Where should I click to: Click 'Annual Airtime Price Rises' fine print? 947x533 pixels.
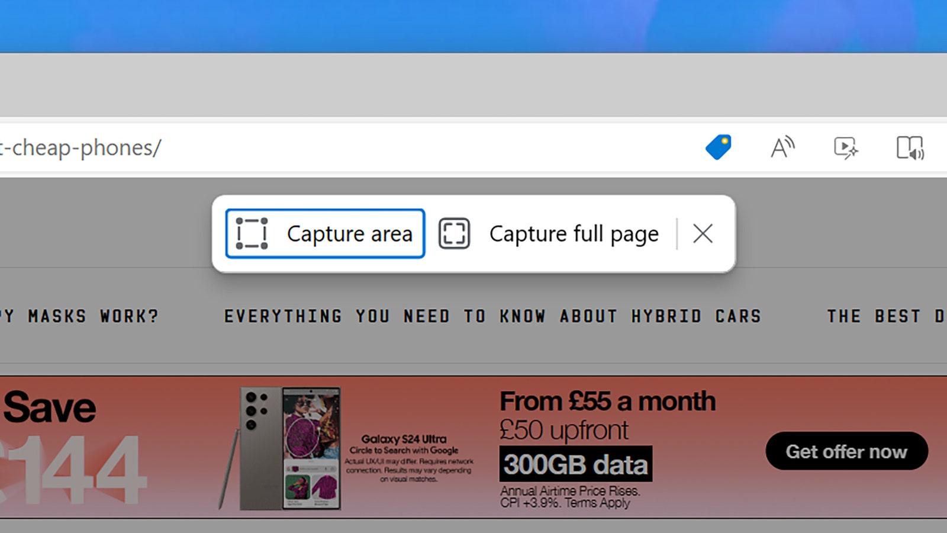coord(570,491)
